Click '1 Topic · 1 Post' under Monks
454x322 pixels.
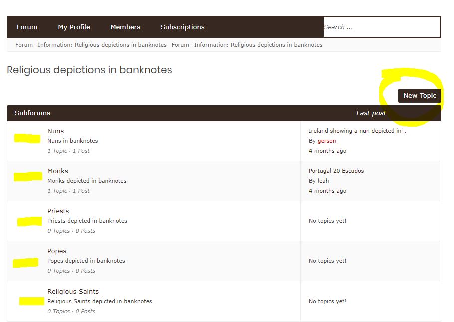pos(69,191)
